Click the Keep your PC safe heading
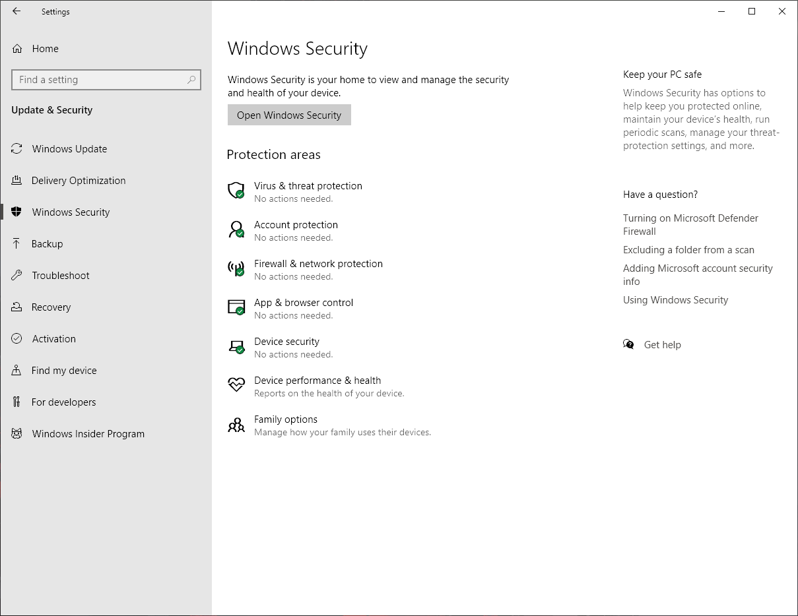This screenshot has height=616, width=798. coord(662,75)
